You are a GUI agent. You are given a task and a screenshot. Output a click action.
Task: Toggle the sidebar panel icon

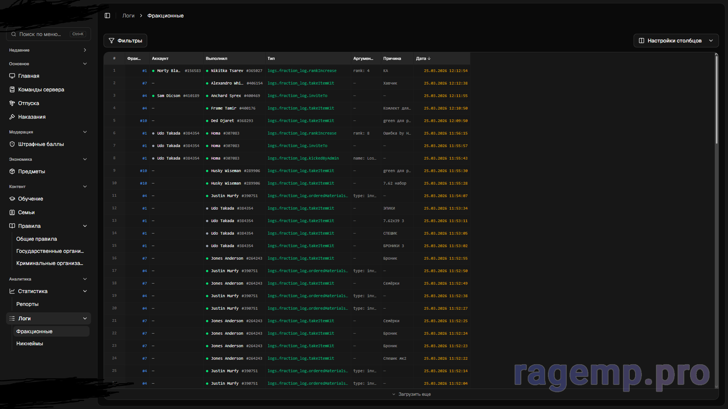107,16
